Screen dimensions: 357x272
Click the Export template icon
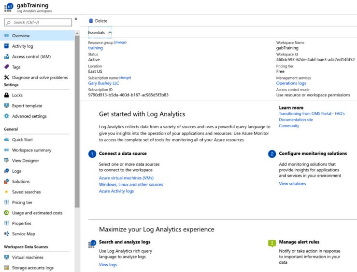click(7, 106)
